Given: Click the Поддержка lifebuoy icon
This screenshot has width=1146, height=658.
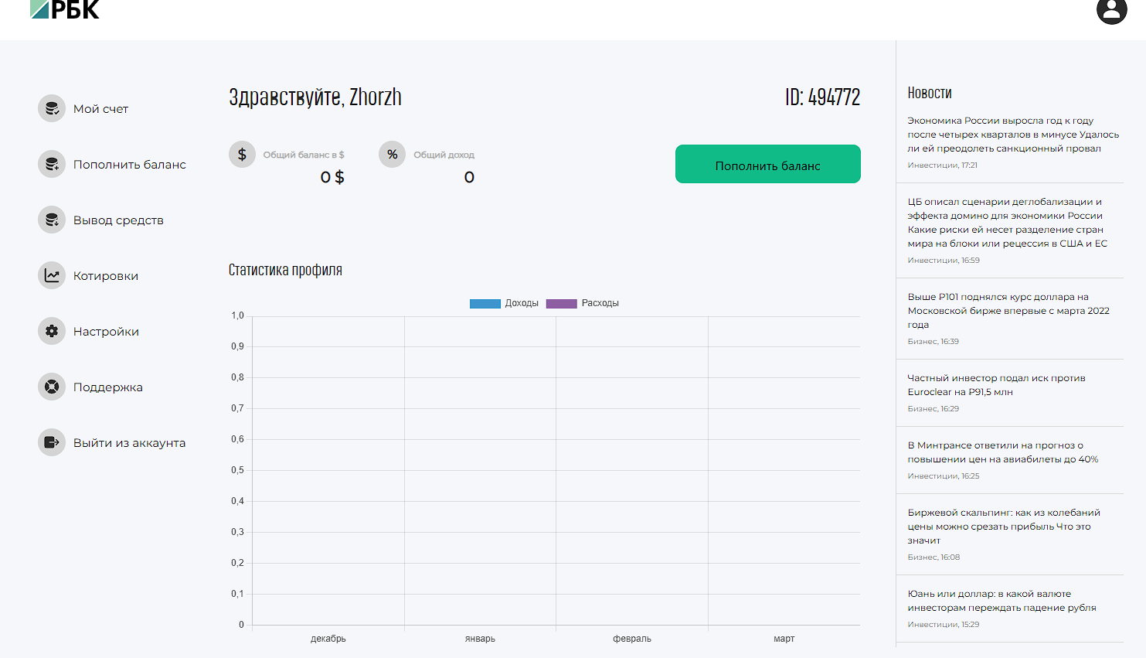Looking at the screenshot, I should [x=52, y=387].
